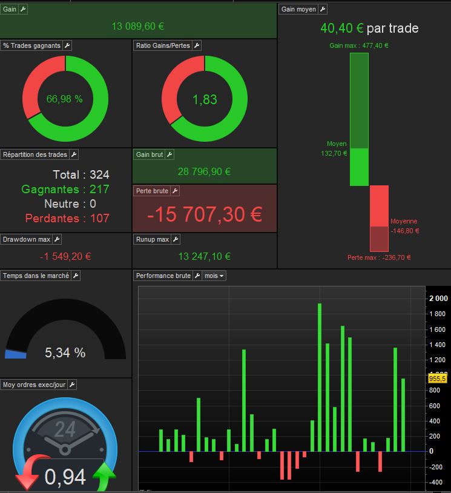Click the Gain brut wrench icon

(x=170, y=154)
